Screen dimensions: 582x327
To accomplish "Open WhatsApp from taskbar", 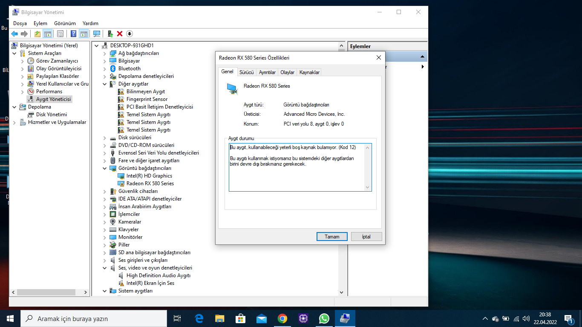I will click(324, 318).
